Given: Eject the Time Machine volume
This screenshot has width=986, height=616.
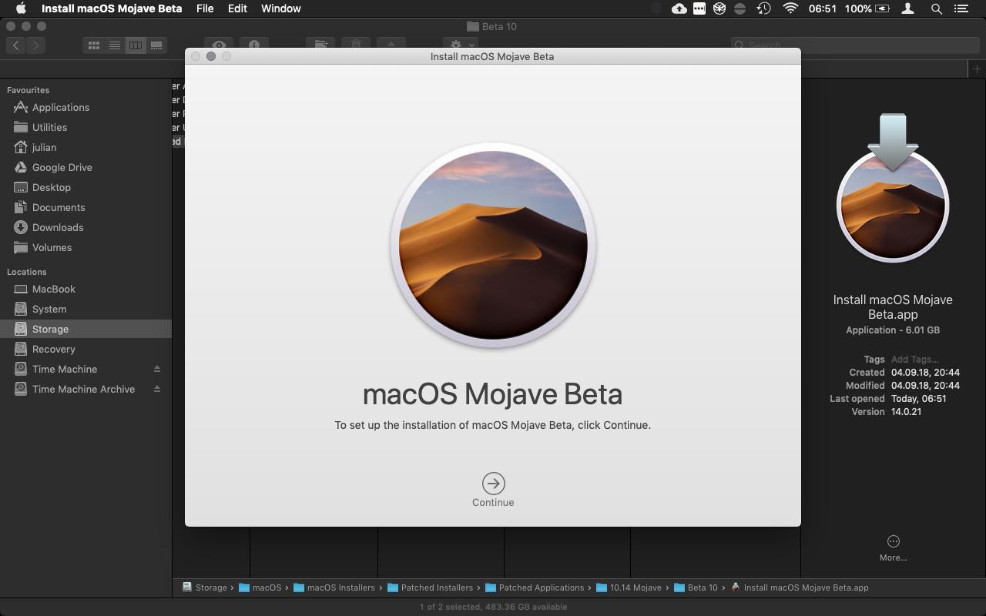Looking at the screenshot, I should point(157,369).
